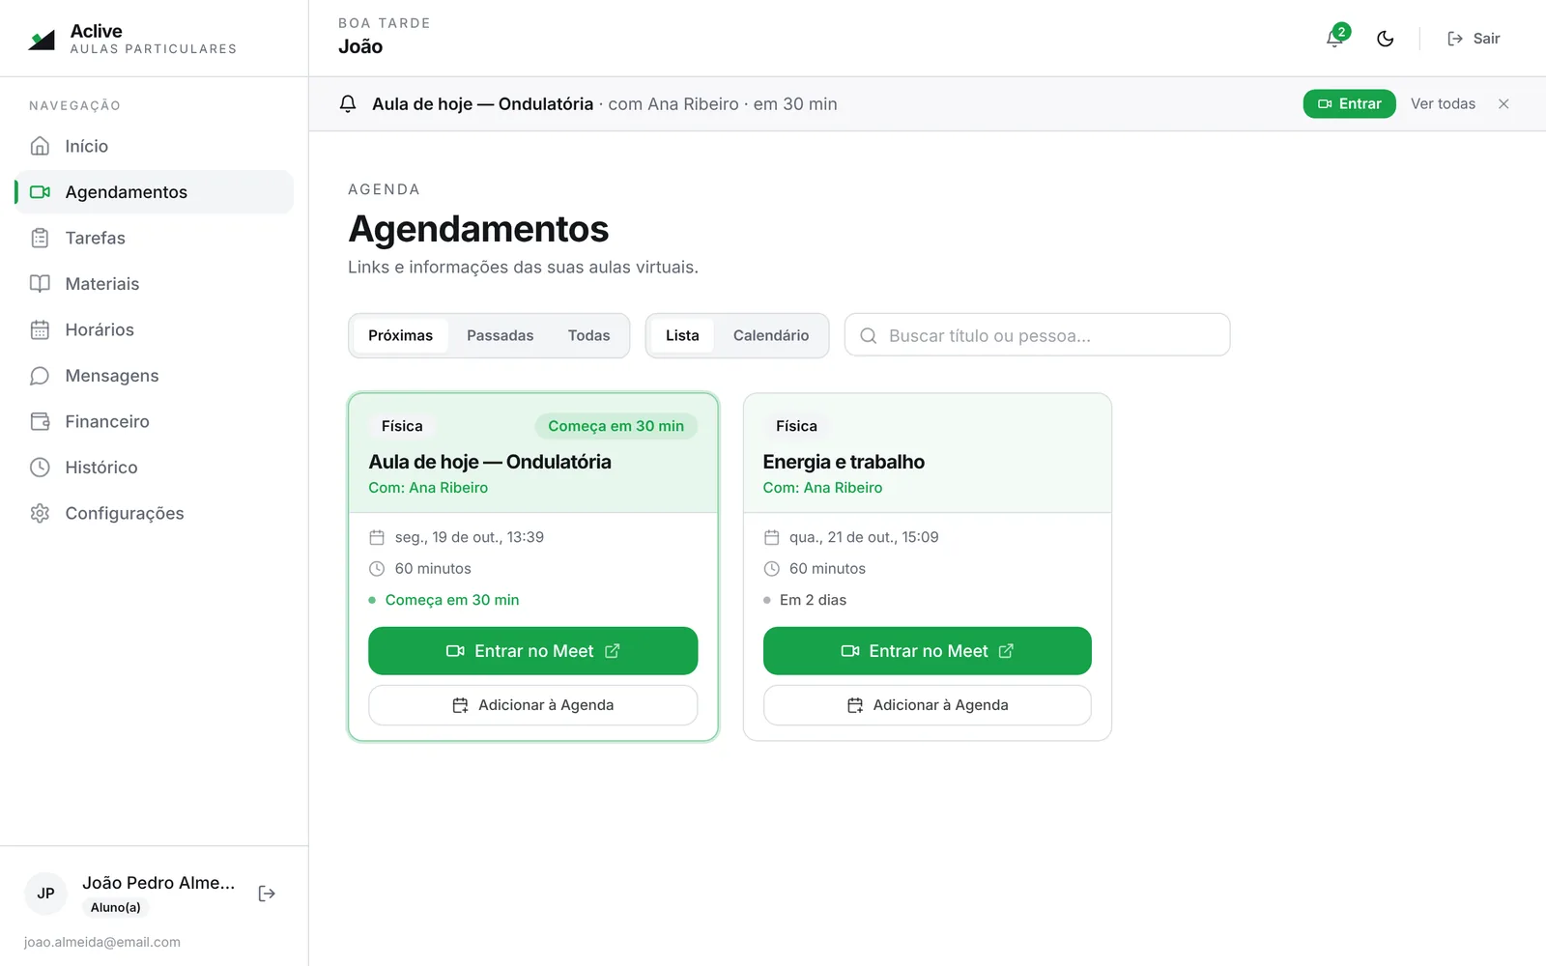
Task: Click the Começa em 30 min badge
Action: click(616, 426)
